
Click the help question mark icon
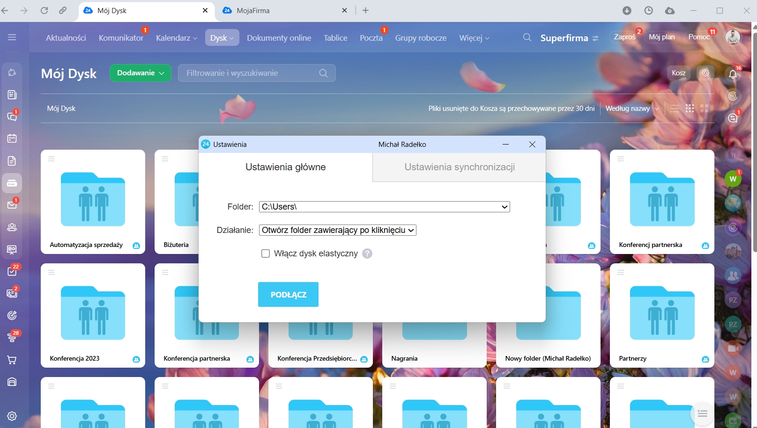point(367,254)
